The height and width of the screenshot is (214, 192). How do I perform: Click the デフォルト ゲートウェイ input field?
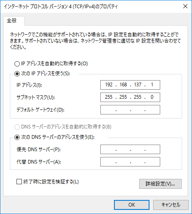[x=130, y=110]
